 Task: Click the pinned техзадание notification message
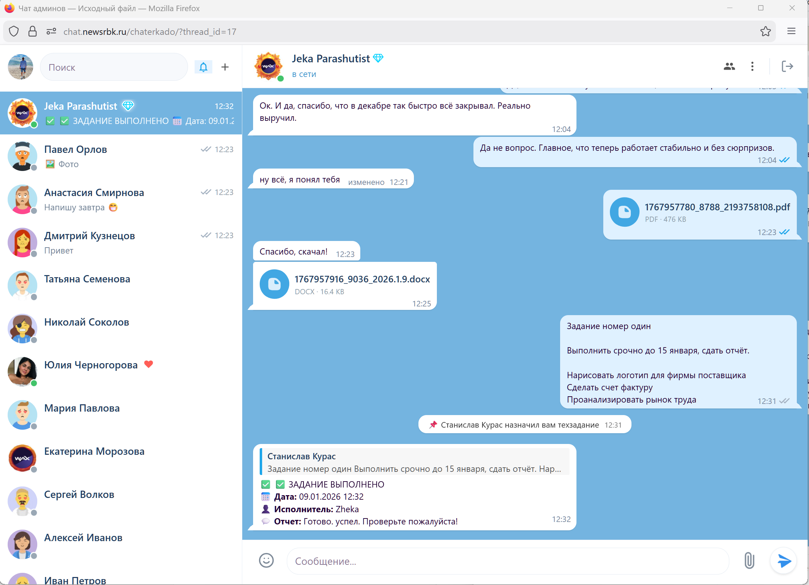[x=524, y=424]
